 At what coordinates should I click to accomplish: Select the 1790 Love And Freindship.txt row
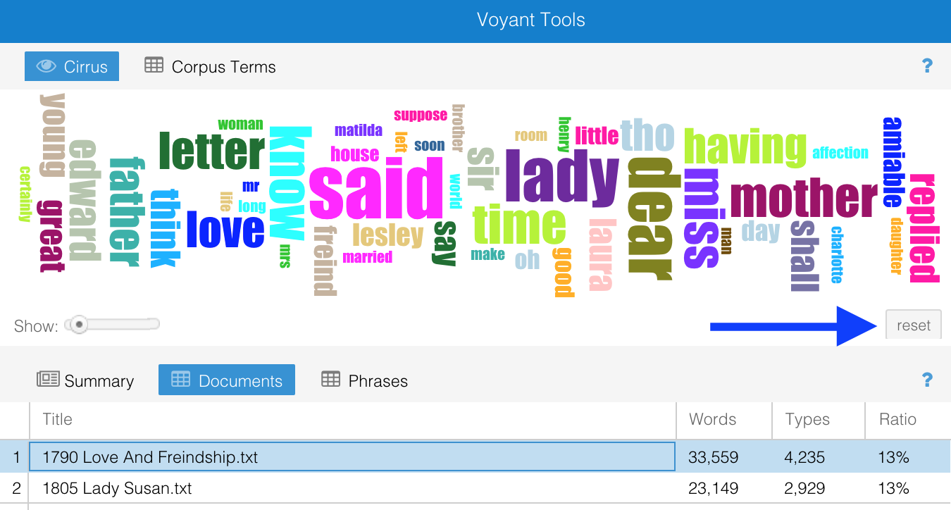[352, 457]
